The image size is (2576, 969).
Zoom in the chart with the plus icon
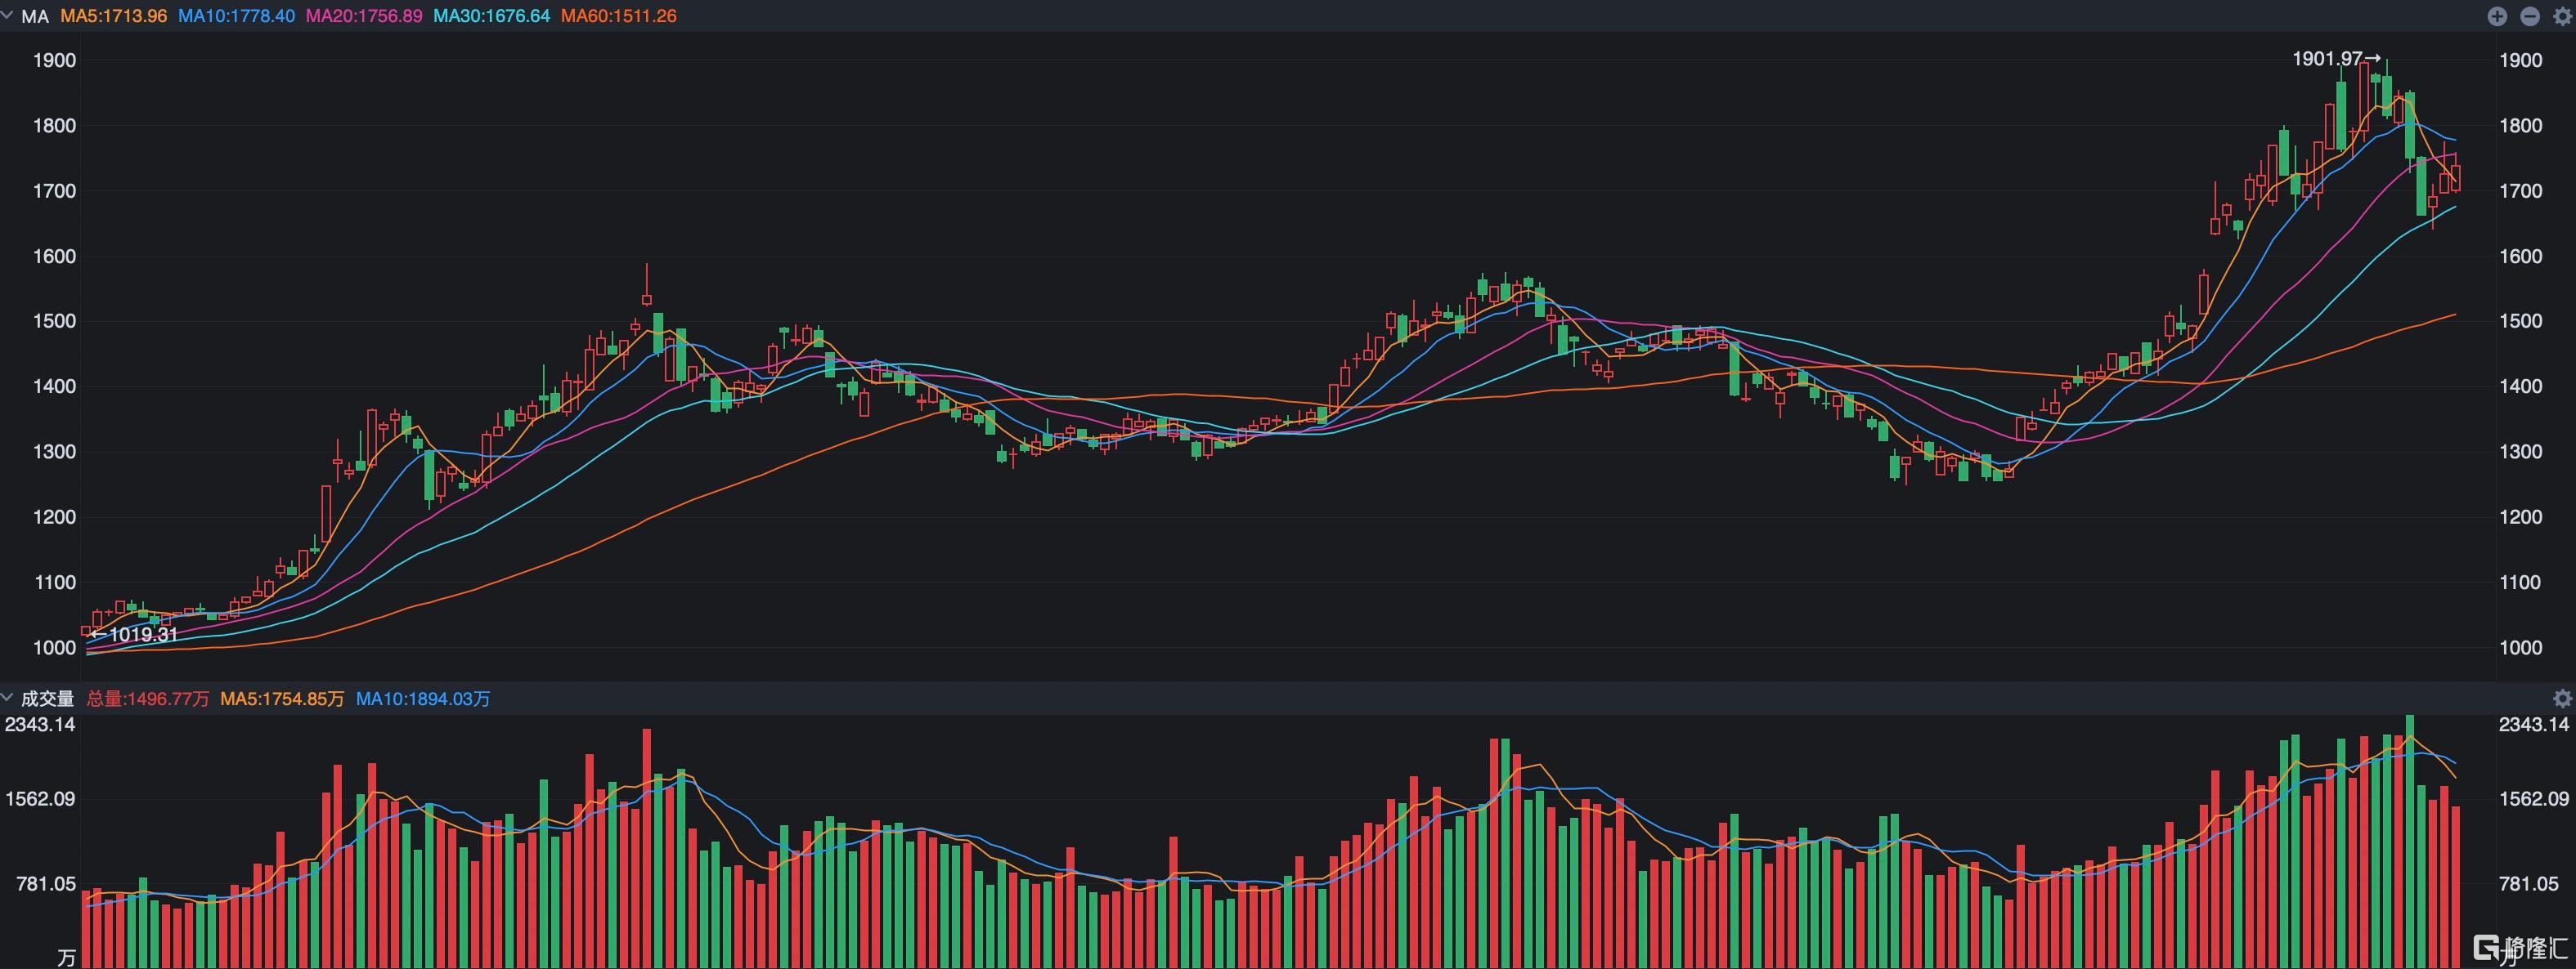tap(2497, 16)
